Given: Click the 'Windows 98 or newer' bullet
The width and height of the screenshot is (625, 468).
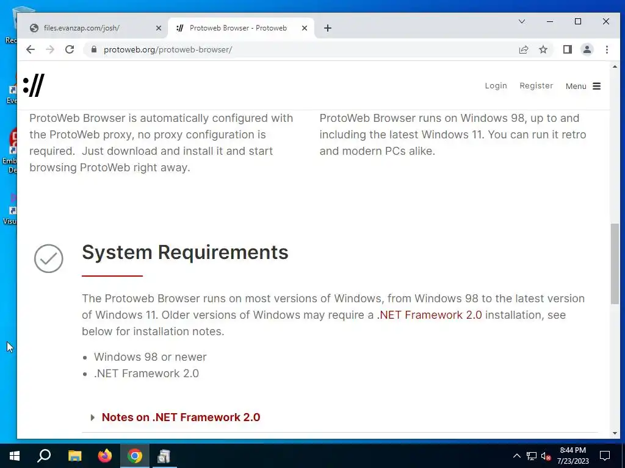Looking at the screenshot, I should point(150,357).
